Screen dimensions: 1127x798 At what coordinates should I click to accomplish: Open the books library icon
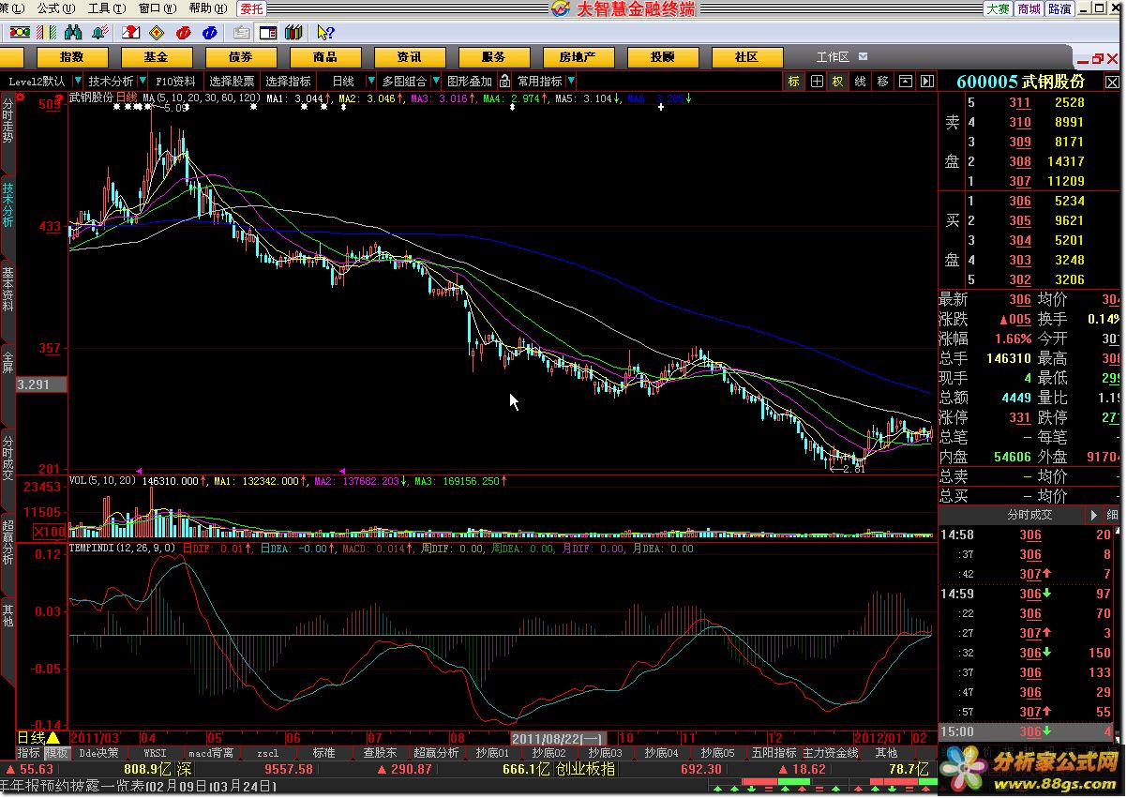[x=293, y=32]
